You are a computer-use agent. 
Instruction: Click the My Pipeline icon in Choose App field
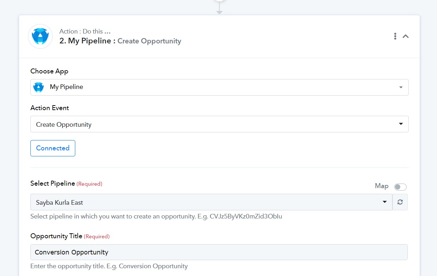point(39,87)
